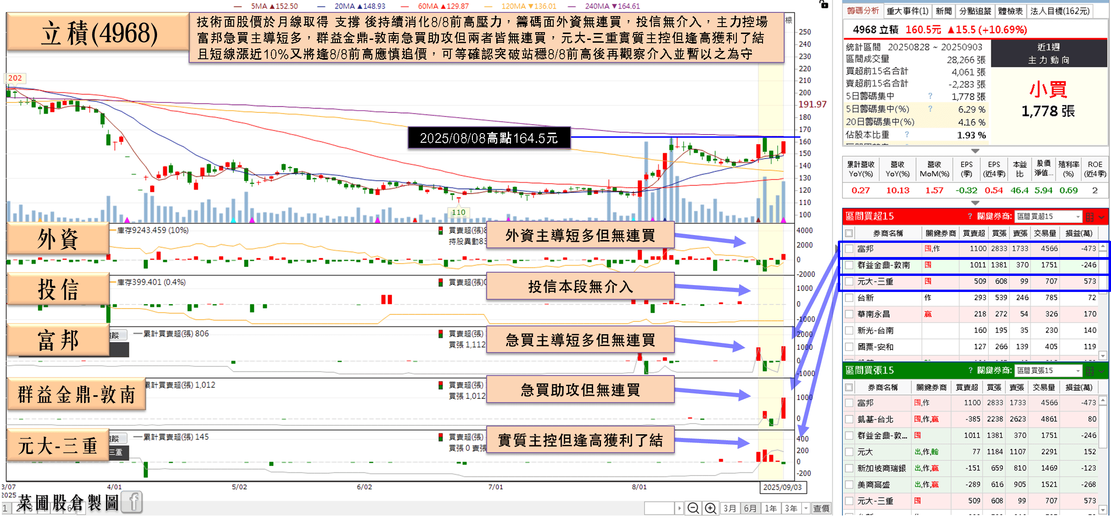1111x527 pixels.
Task: Click the table layout icon in the 區間買超15 header
Action: (1090, 217)
